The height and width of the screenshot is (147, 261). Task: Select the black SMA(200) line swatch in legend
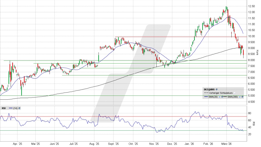click(225, 97)
